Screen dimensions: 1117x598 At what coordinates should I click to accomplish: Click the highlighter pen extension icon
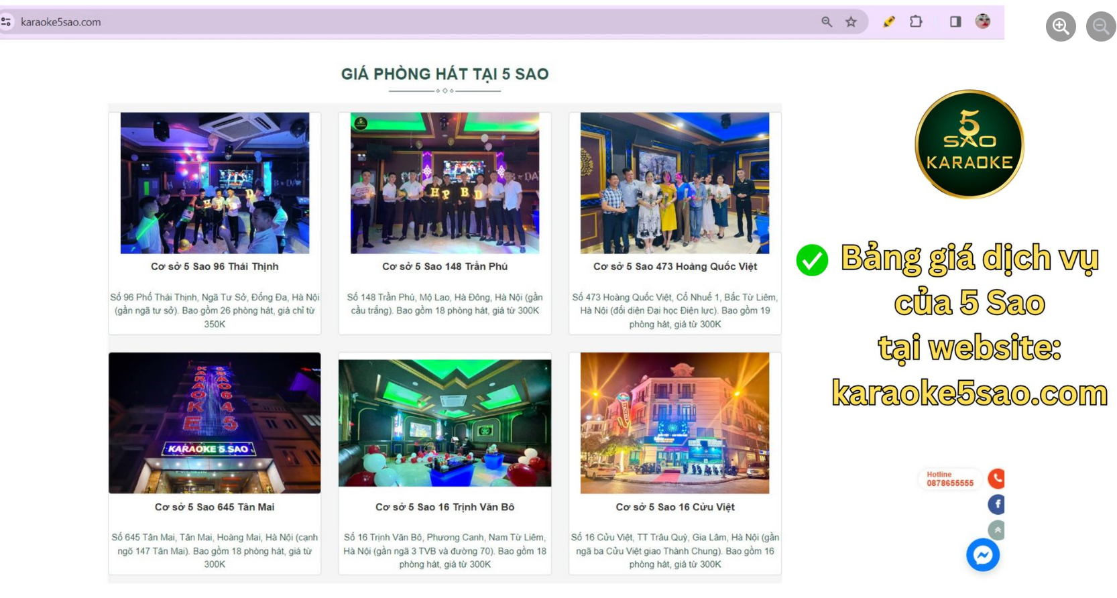889,21
